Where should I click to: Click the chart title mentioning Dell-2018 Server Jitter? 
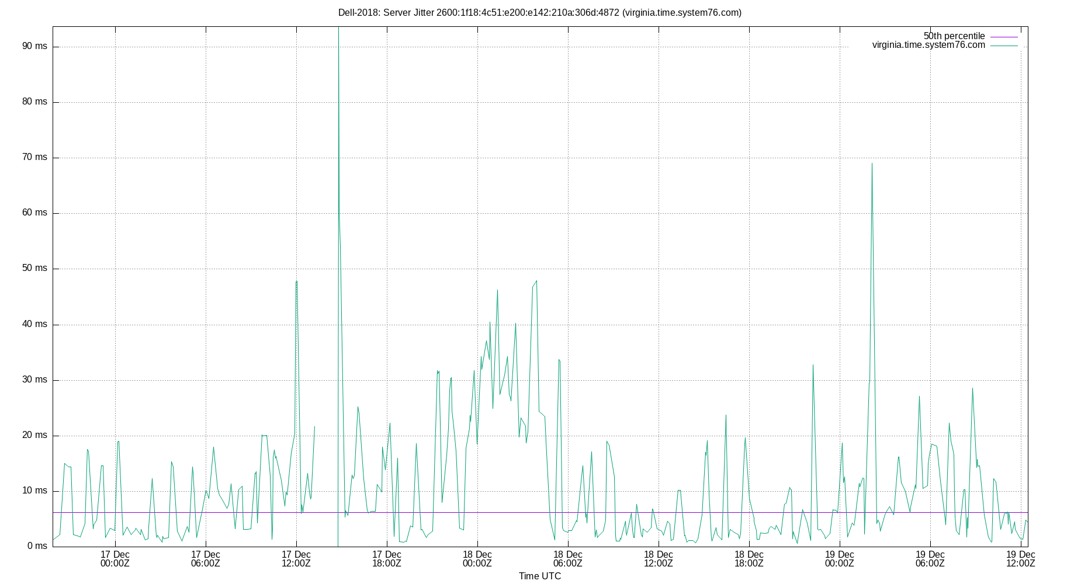pyautogui.click(x=540, y=11)
